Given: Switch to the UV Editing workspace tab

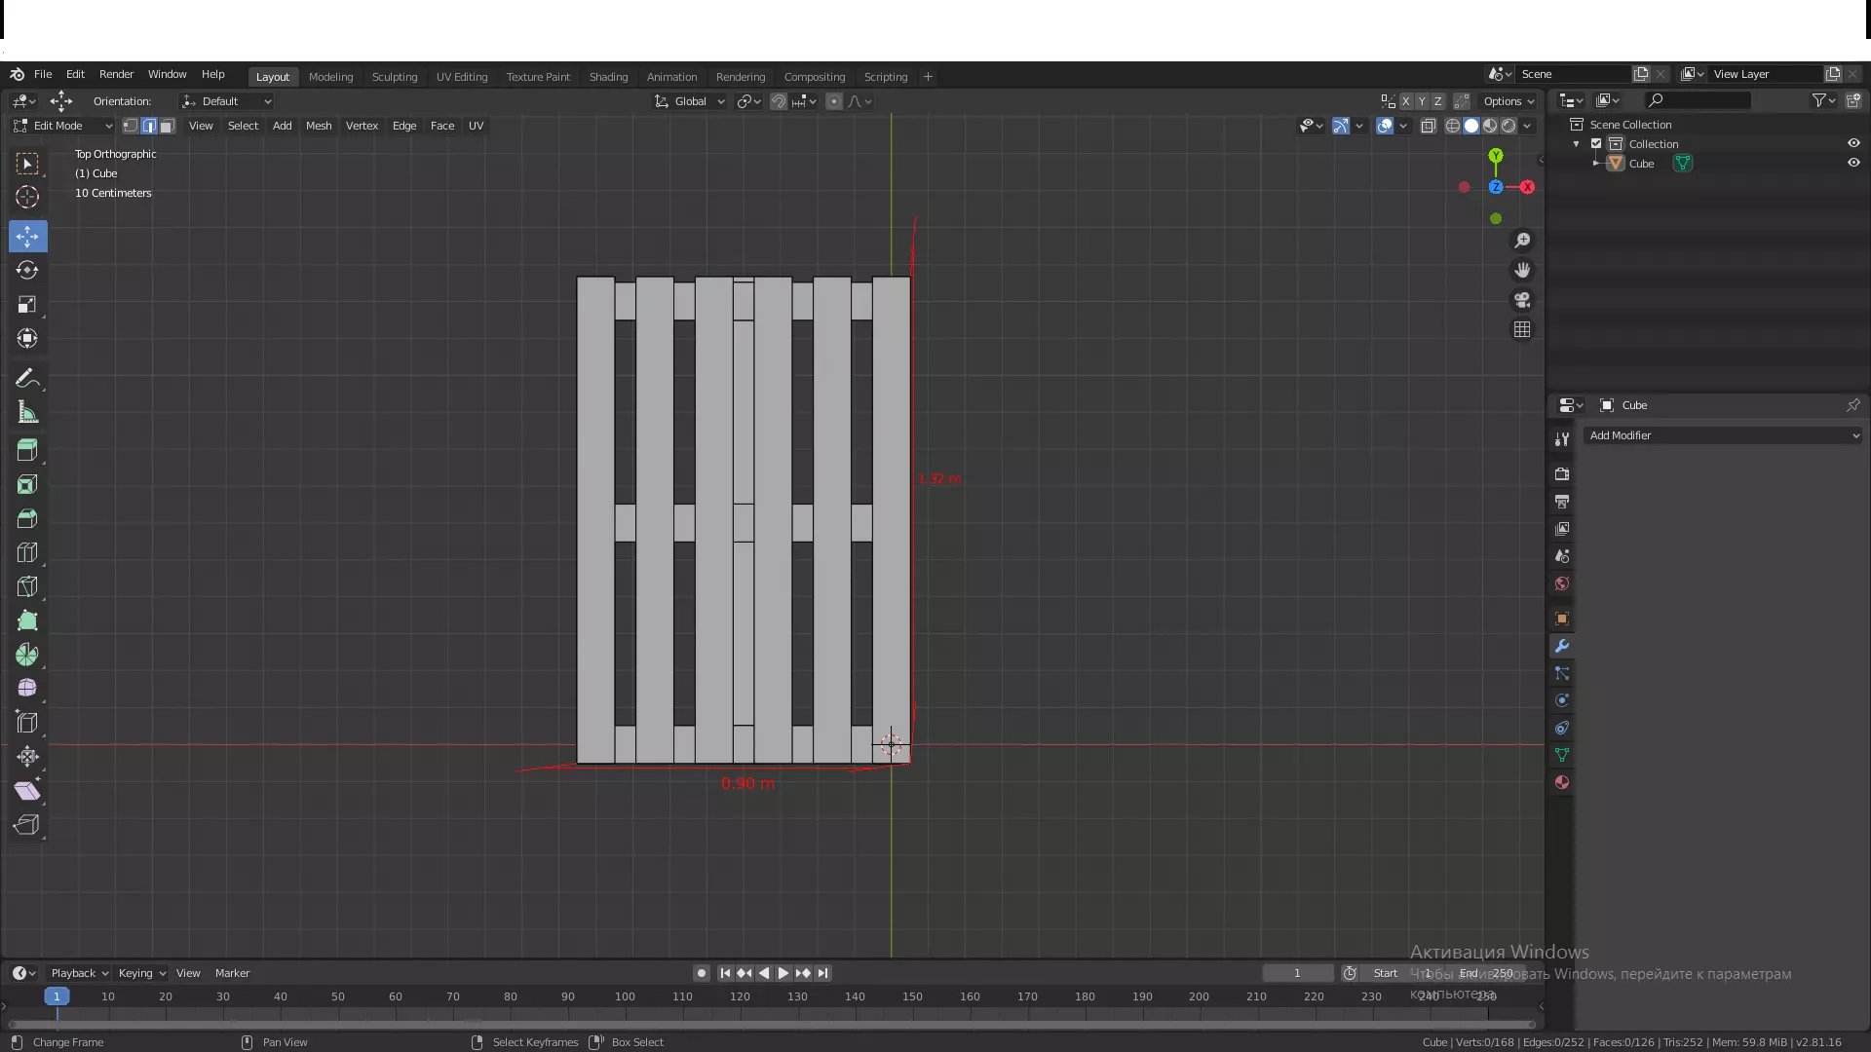Looking at the screenshot, I should (461, 77).
